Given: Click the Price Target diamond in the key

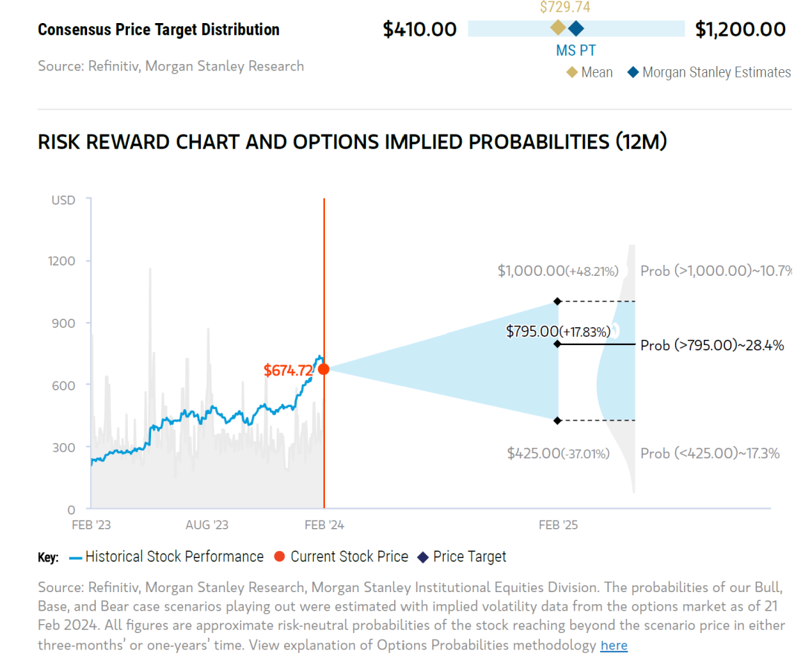Looking at the screenshot, I should (x=423, y=556).
